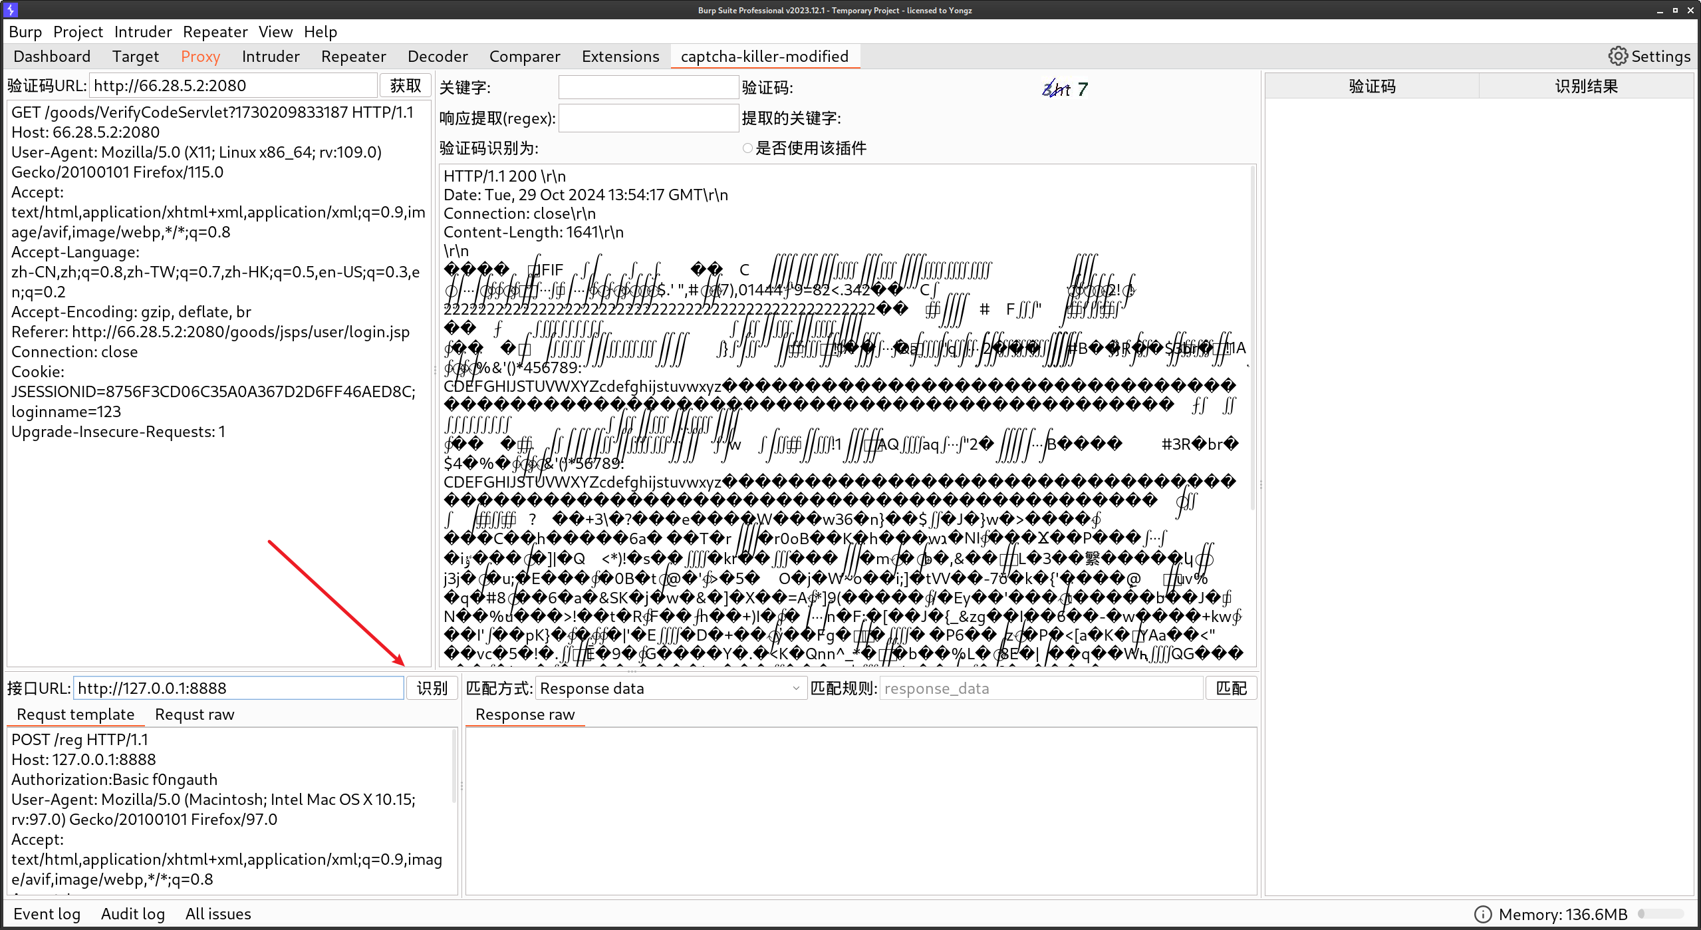Select the Requst template tab
The height and width of the screenshot is (930, 1701).
click(x=75, y=714)
